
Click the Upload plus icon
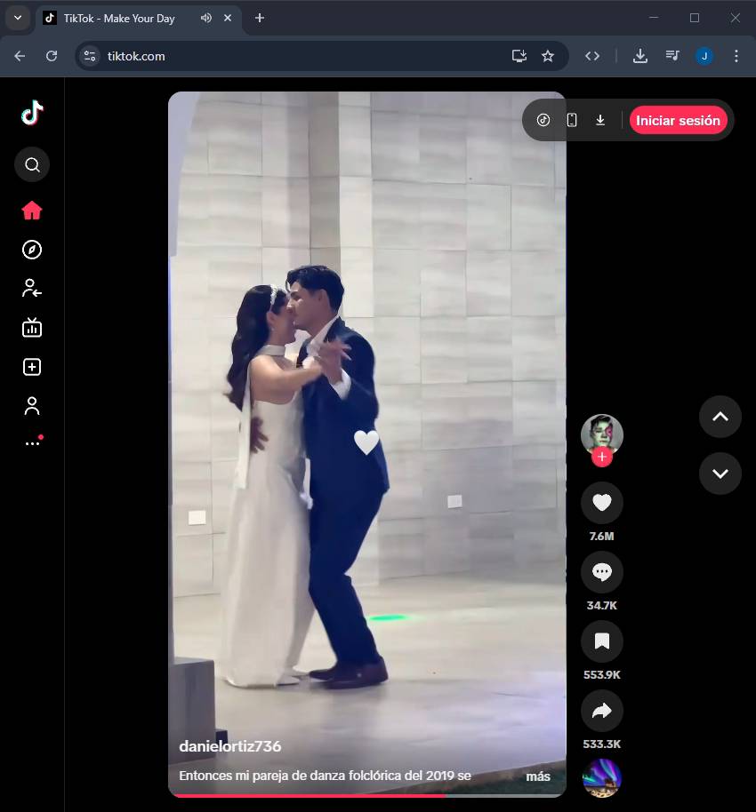32,367
